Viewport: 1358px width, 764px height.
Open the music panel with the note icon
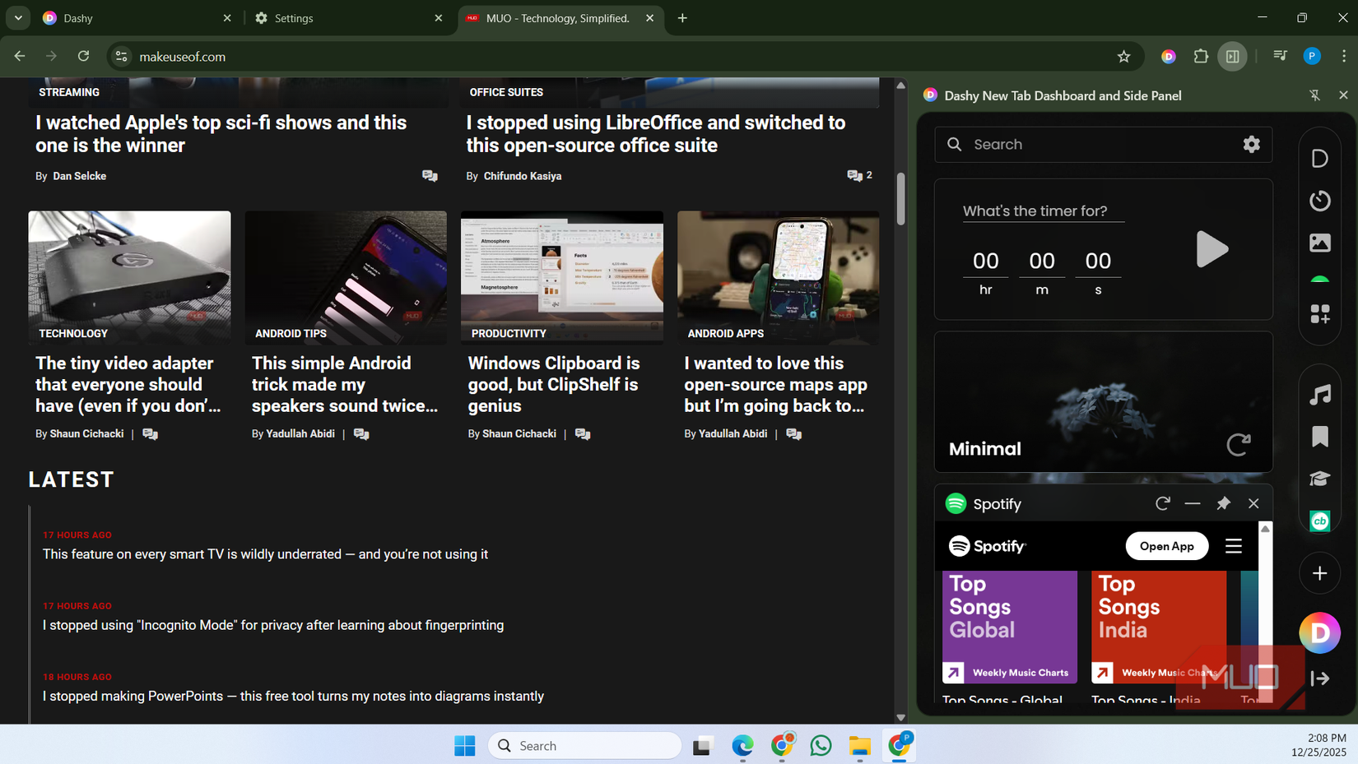tap(1319, 396)
